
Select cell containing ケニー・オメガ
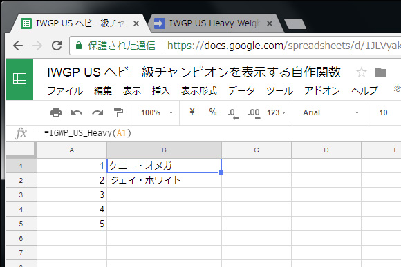click(164, 166)
